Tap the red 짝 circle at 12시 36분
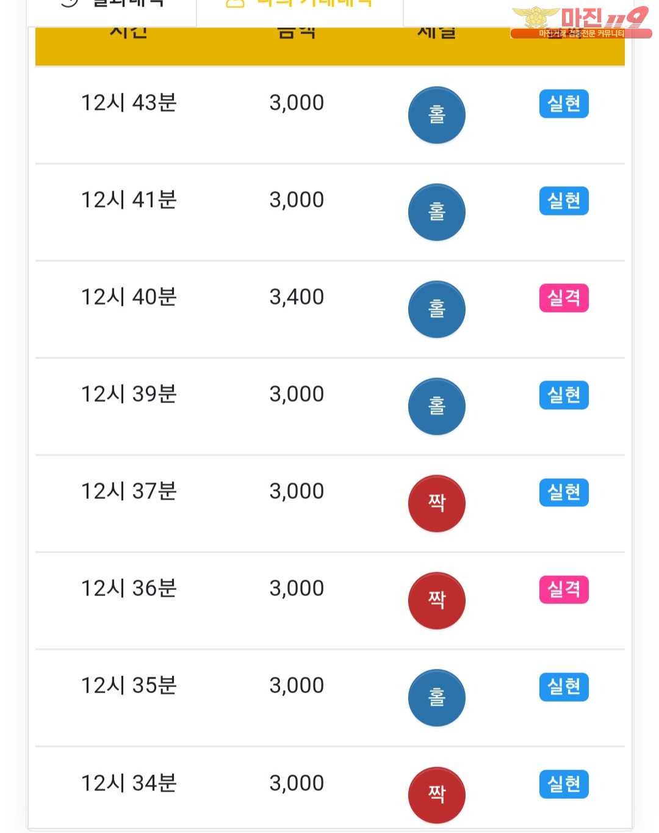Image resolution: width=659 pixels, height=833 pixels. [436, 601]
